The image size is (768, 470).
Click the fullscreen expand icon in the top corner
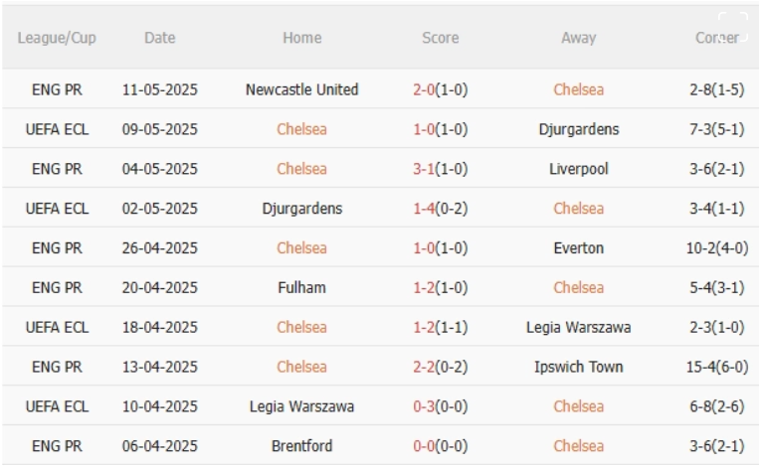point(733,28)
